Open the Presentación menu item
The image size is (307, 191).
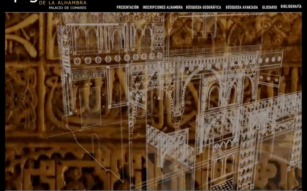tap(128, 7)
